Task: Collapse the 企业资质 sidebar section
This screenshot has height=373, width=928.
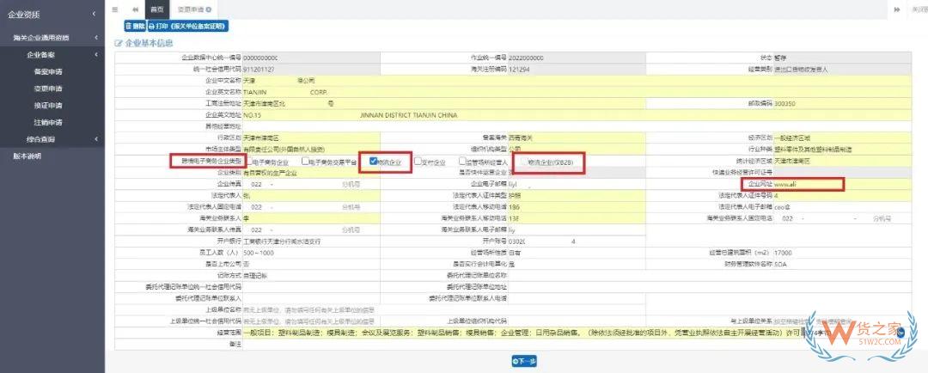Action: [52, 15]
